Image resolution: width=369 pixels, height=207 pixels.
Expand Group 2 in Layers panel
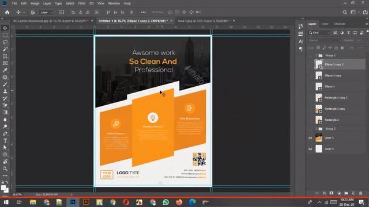click(316, 129)
